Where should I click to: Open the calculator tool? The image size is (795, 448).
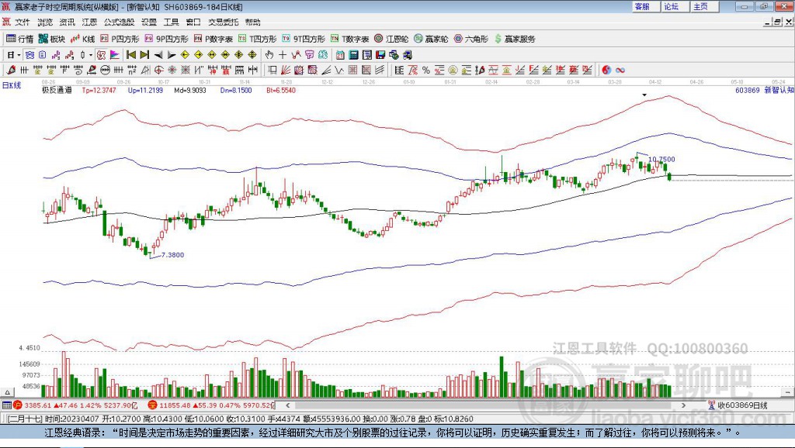(354, 55)
